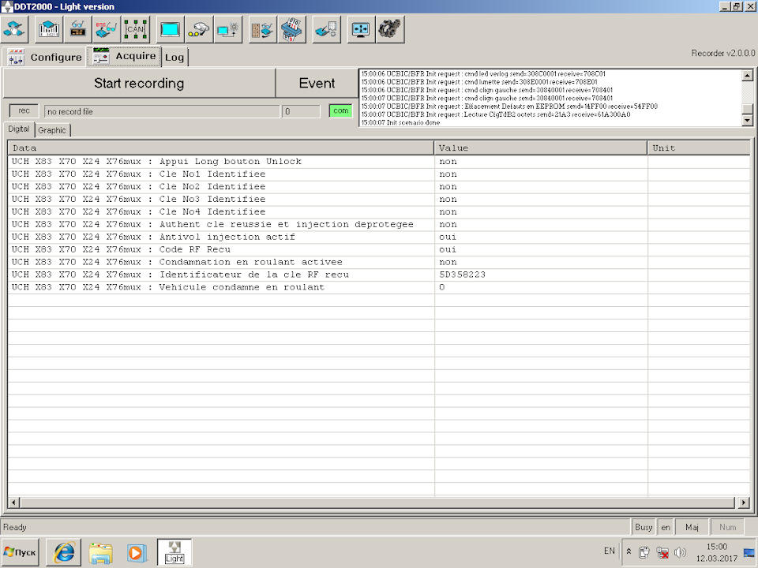Click the record counter field showing 0
This screenshot has height=568, width=758.
pos(301,111)
